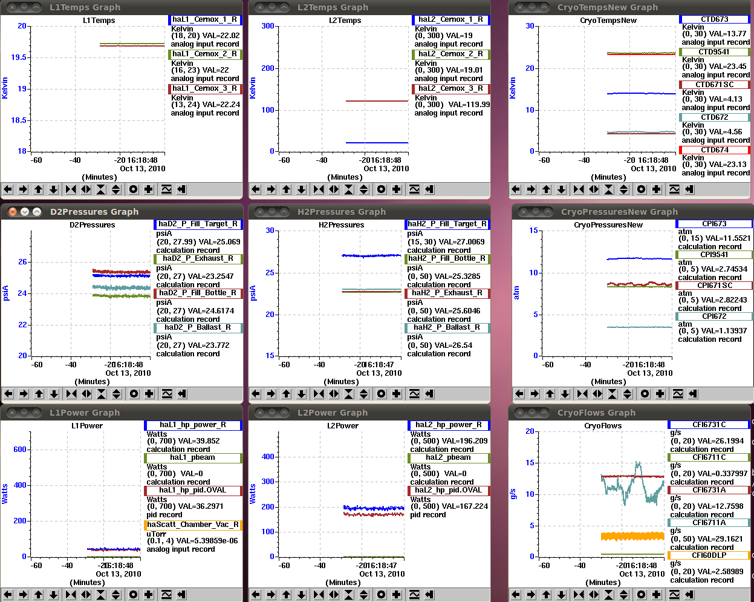Image resolution: width=754 pixels, height=602 pixels.
Task: Zoom in horizontally in L2Temps Graph
Action: pyautogui.click(x=319, y=189)
